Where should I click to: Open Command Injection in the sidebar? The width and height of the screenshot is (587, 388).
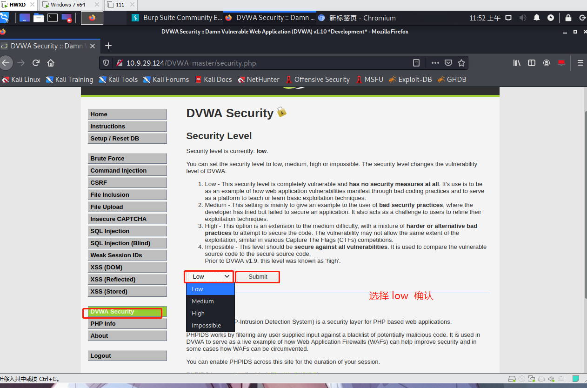127,170
